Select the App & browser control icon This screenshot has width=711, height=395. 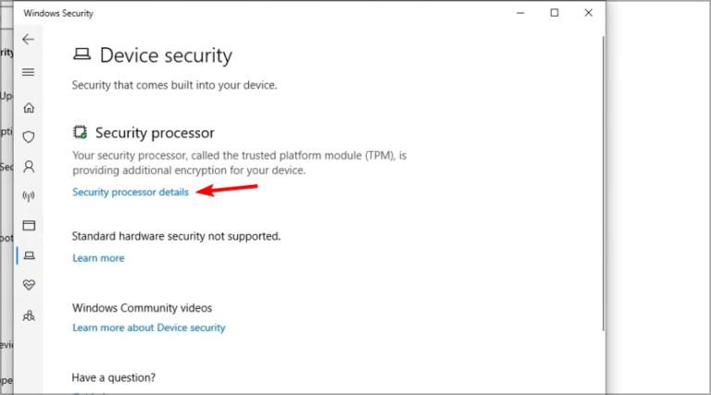(29, 225)
